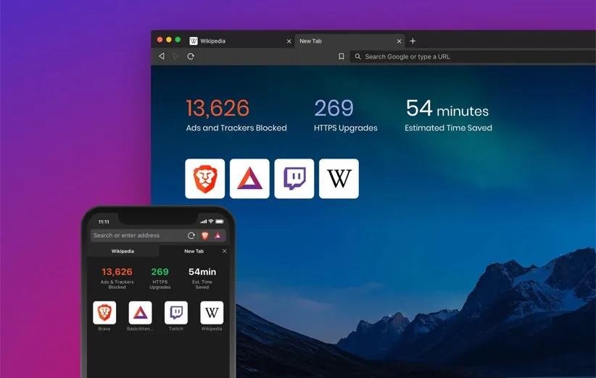596x378 pixels.
Task: Add a new tab with the plus button
Action: tap(413, 41)
